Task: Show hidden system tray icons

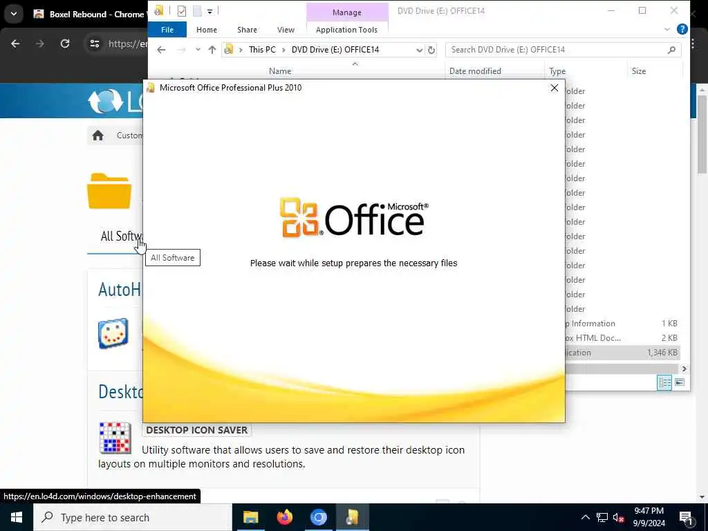Action: point(585,517)
